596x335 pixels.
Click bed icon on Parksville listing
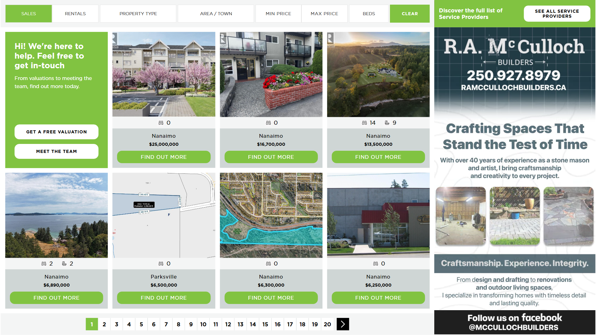pos(161,264)
